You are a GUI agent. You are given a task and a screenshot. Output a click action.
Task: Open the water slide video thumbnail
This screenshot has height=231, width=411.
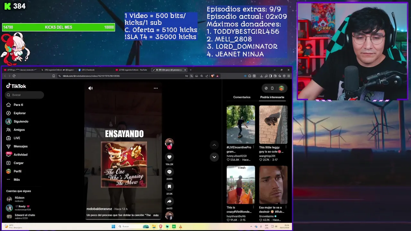[241, 185]
